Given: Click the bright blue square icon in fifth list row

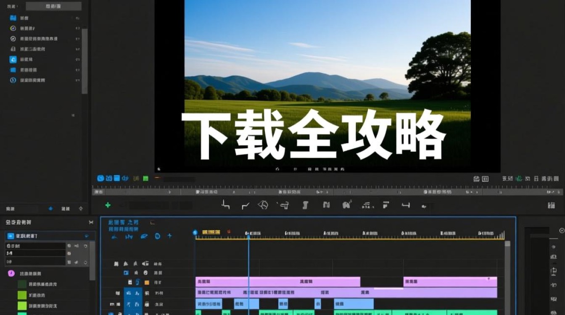Looking at the screenshot, I should click(13, 59).
